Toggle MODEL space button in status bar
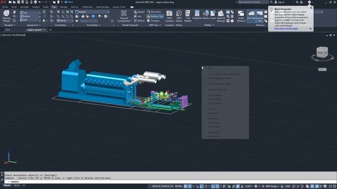 pyautogui.click(x=179, y=186)
